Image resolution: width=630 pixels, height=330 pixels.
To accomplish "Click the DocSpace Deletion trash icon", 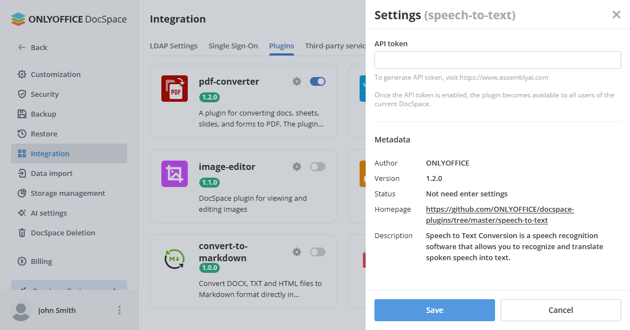I will pos(22,233).
